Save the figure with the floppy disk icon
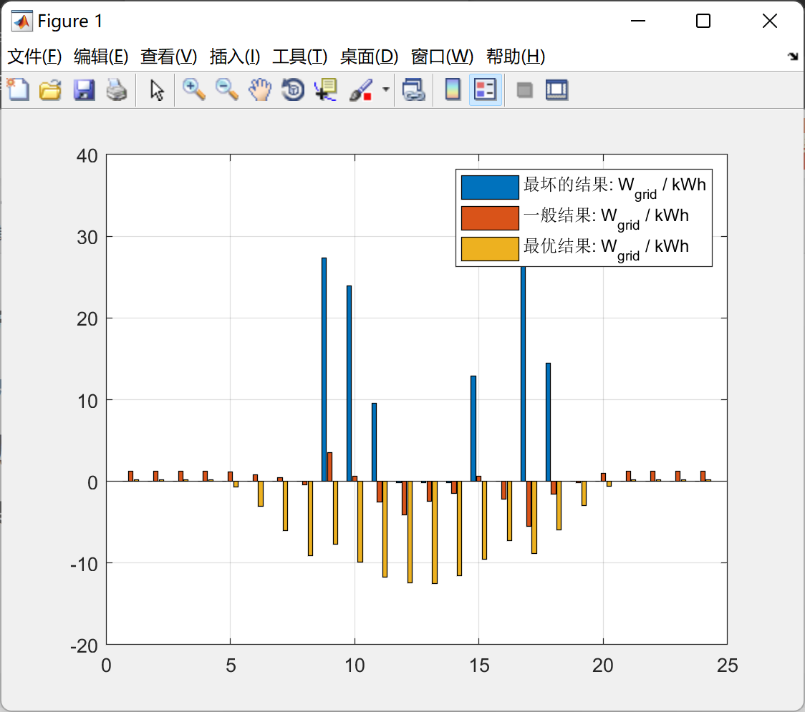 [84, 90]
